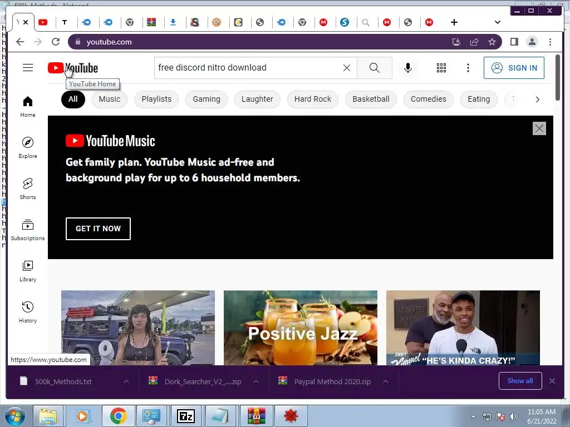Dismiss the YouTube Music banner
Screen dimensions: 570x427
pyautogui.click(x=539, y=128)
